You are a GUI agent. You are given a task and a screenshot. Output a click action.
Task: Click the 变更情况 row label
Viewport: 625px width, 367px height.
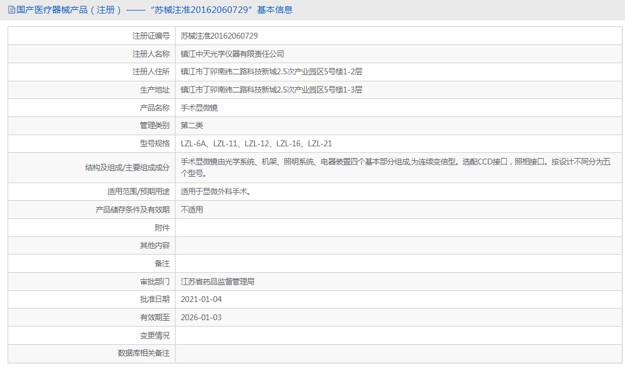pyautogui.click(x=154, y=335)
